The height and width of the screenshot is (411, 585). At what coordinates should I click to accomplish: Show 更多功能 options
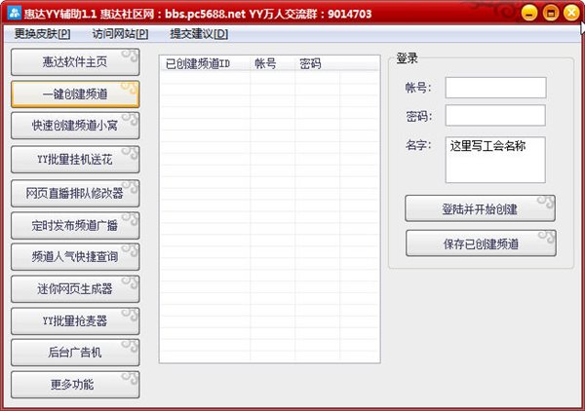pos(75,384)
